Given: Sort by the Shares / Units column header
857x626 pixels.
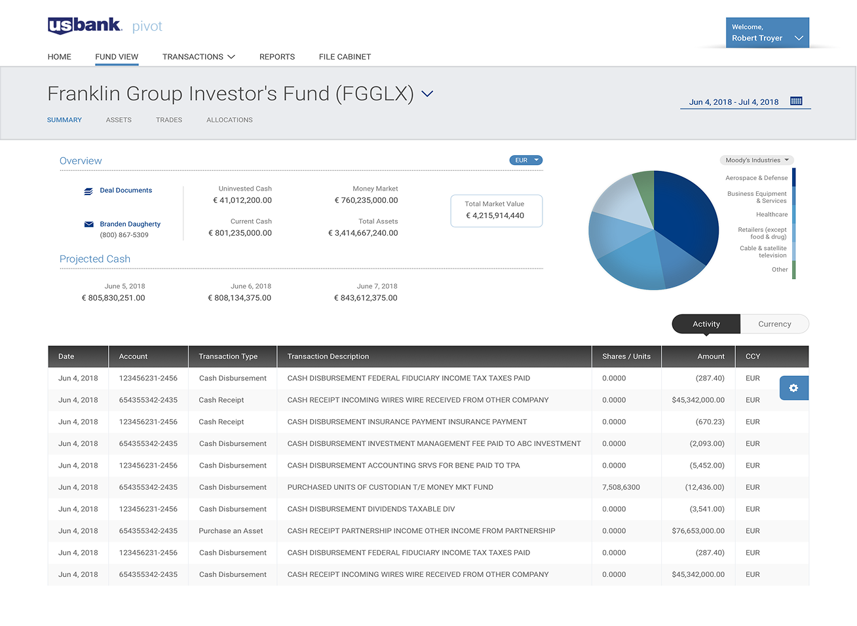Looking at the screenshot, I should (626, 357).
